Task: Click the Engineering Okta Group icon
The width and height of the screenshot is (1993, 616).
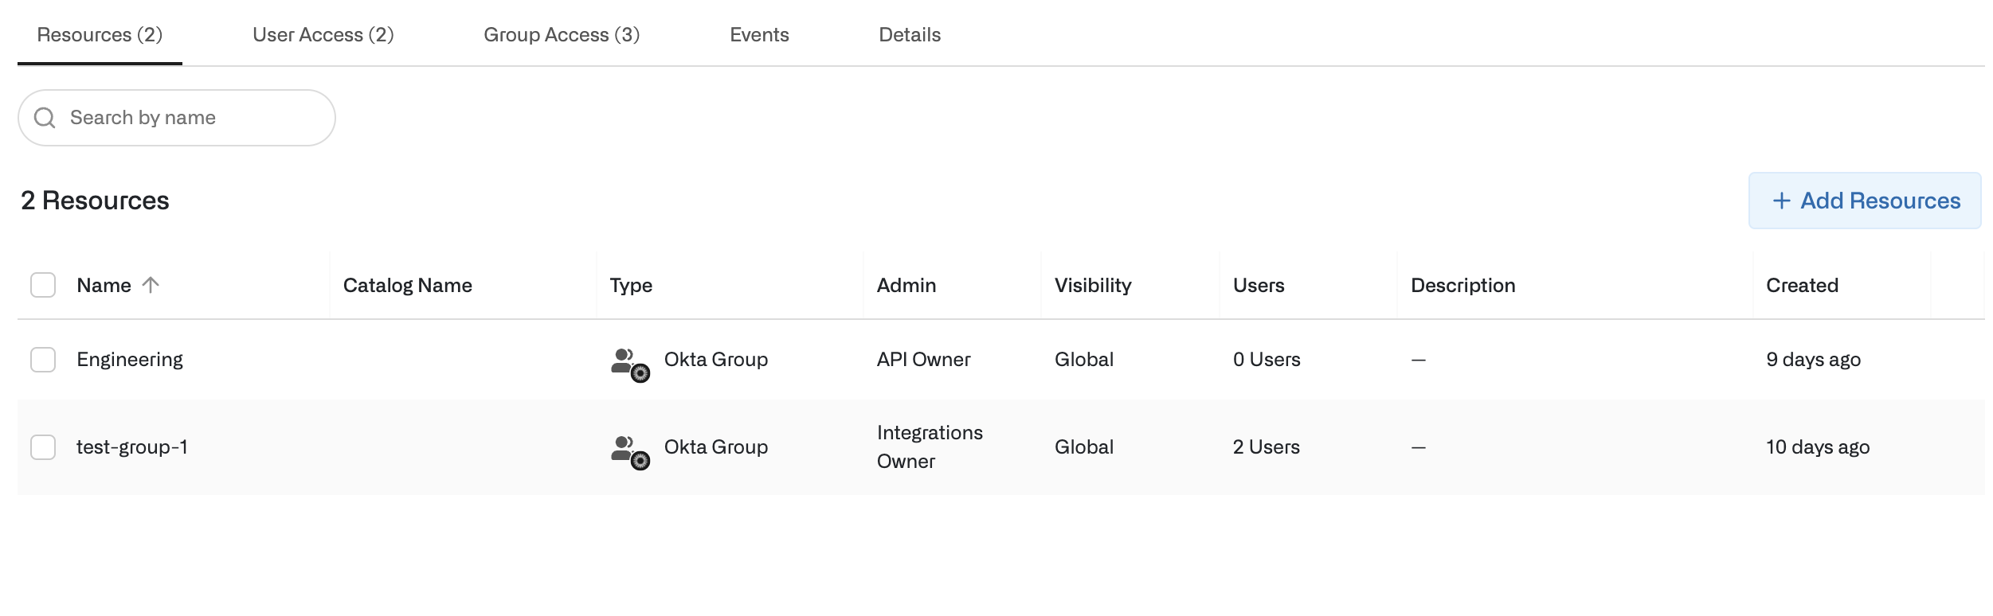Action: (x=630, y=365)
